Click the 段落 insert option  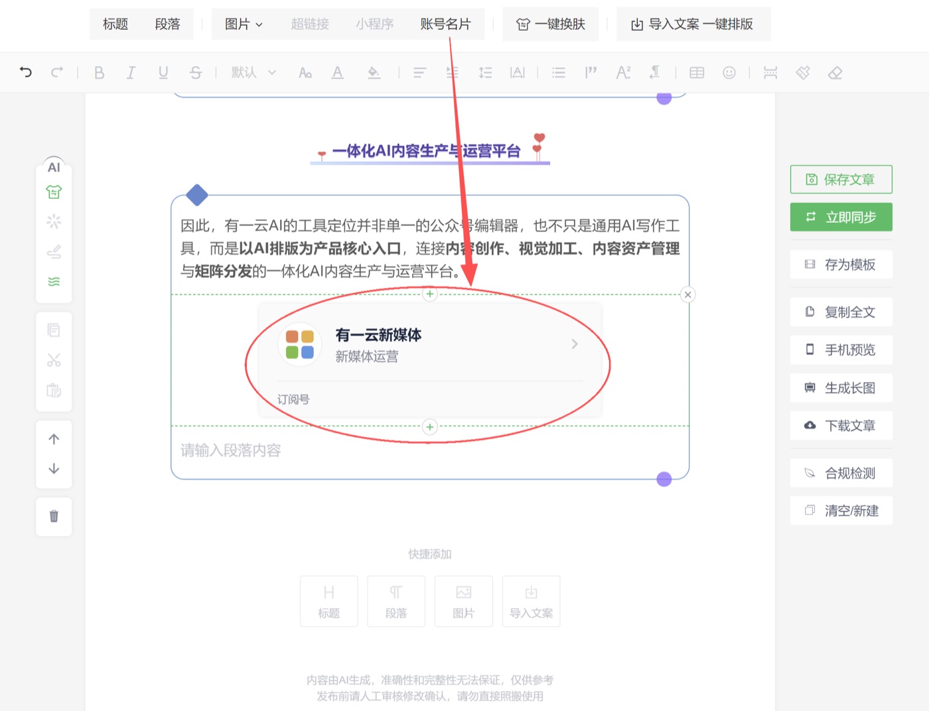pyautogui.click(x=167, y=25)
